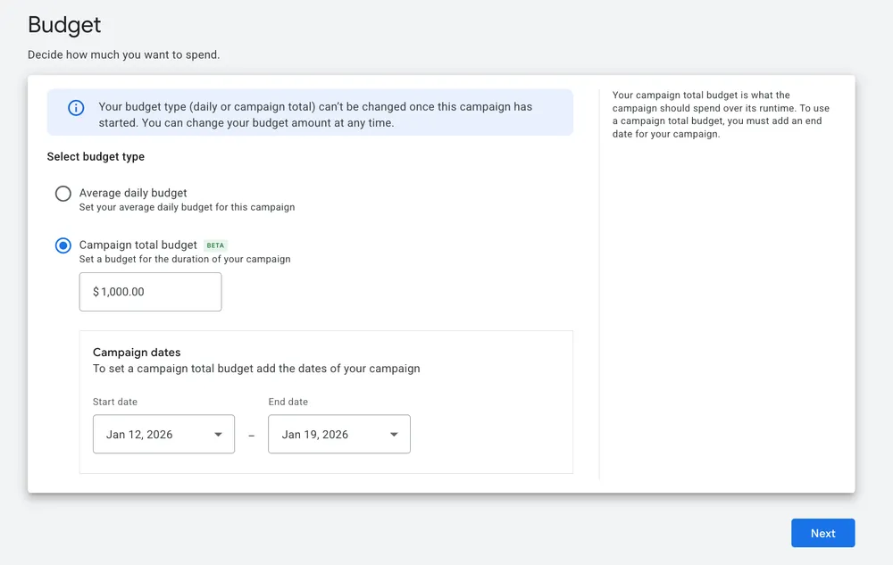Select the Average daily budget radio button
Image resolution: width=893 pixels, height=565 pixels.
pyautogui.click(x=63, y=193)
